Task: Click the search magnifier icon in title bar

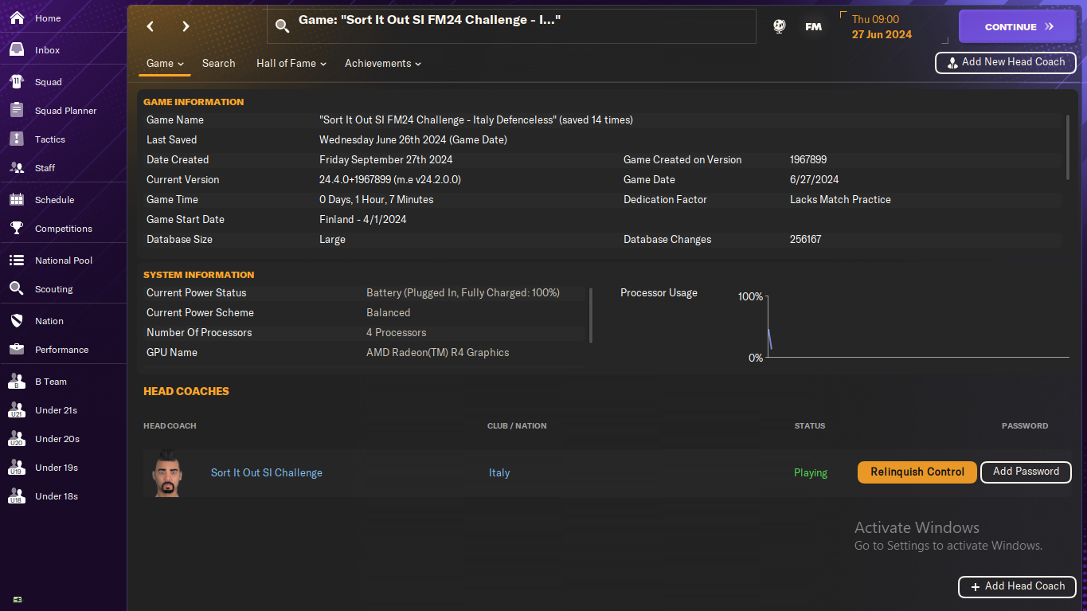Action: click(282, 26)
